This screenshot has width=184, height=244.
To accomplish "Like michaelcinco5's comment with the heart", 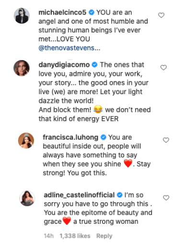I will 161,15.
